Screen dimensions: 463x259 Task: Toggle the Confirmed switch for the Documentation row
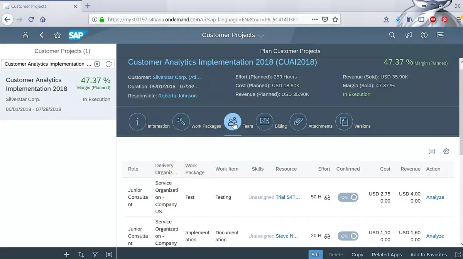pos(348,236)
